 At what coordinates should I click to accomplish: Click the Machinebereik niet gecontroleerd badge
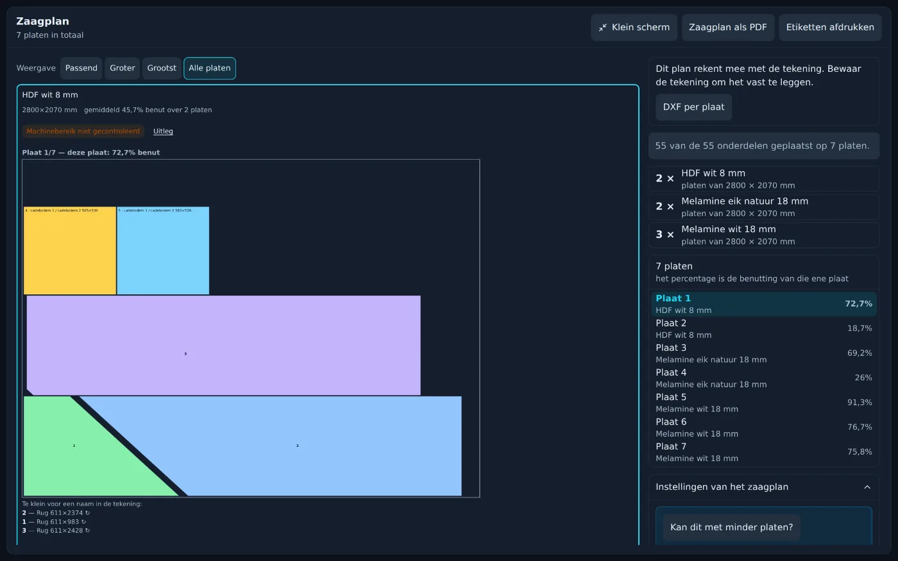(83, 131)
